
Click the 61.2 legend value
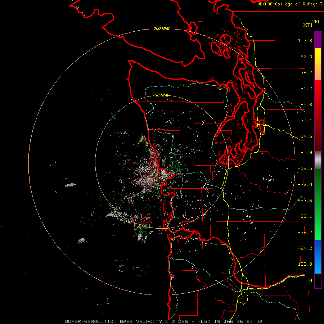tap(306, 89)
